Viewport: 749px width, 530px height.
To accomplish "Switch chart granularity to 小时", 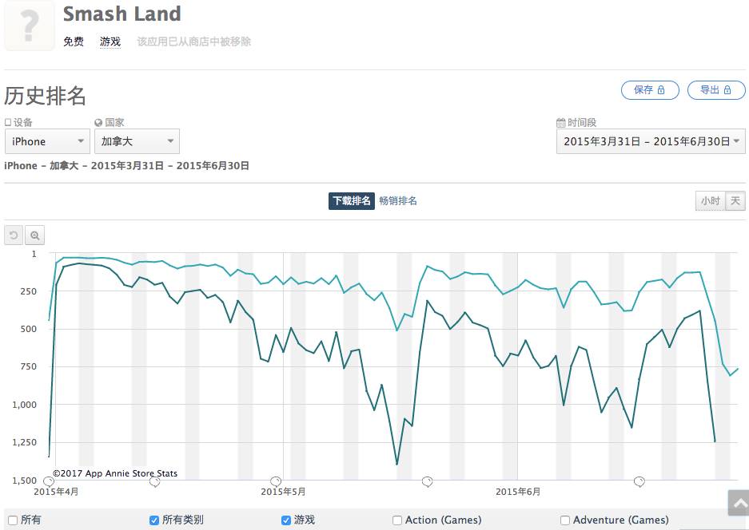I will [710, 201].
